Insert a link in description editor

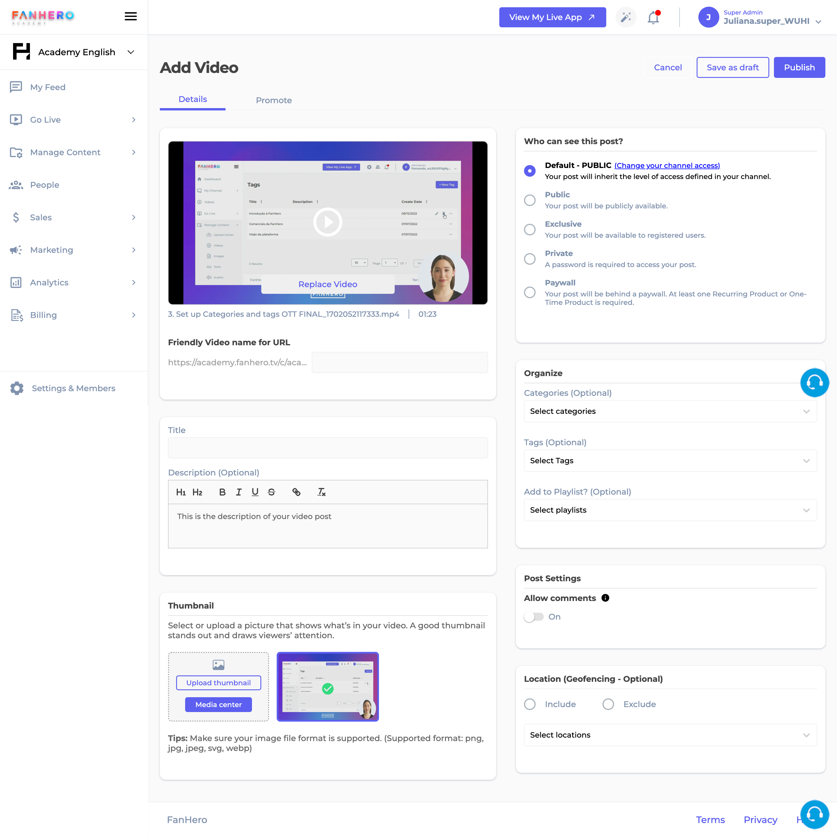296,492
